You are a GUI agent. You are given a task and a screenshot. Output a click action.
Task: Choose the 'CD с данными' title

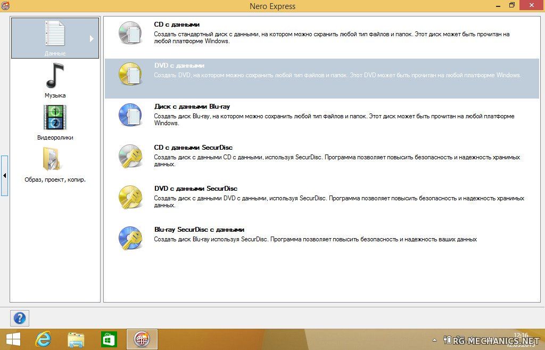point(177,25)
